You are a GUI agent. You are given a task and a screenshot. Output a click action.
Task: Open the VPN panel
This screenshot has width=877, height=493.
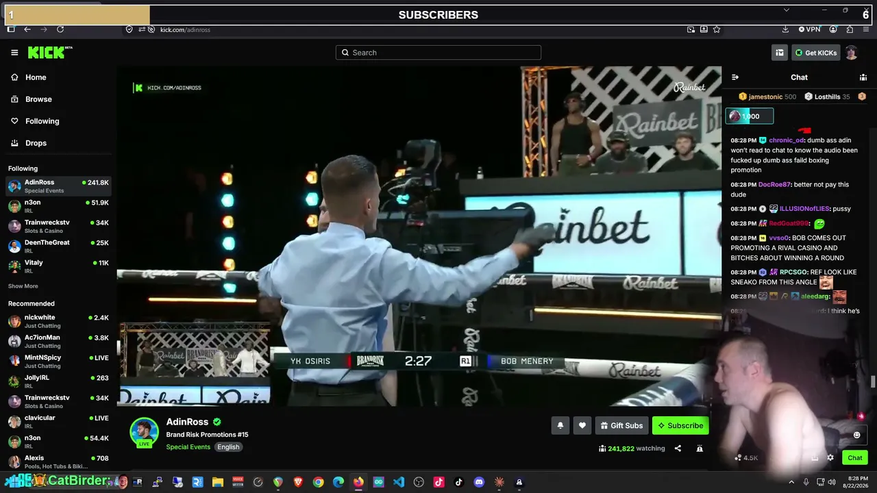pos(809,29)
